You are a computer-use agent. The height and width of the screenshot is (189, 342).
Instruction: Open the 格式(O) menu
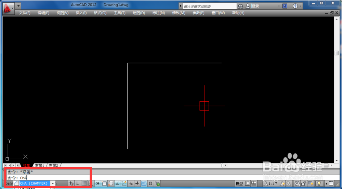tap(100, 13)
